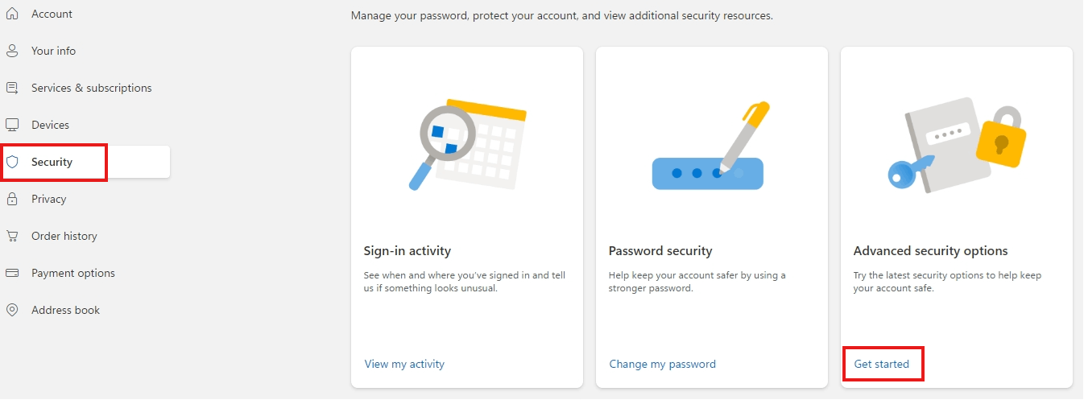Click the Change my password link
This screenshot has width=1084, height=400.
662,364
